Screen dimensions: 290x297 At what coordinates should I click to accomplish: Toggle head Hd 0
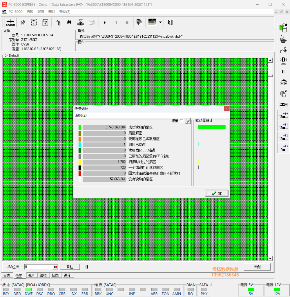pos(283,115)
